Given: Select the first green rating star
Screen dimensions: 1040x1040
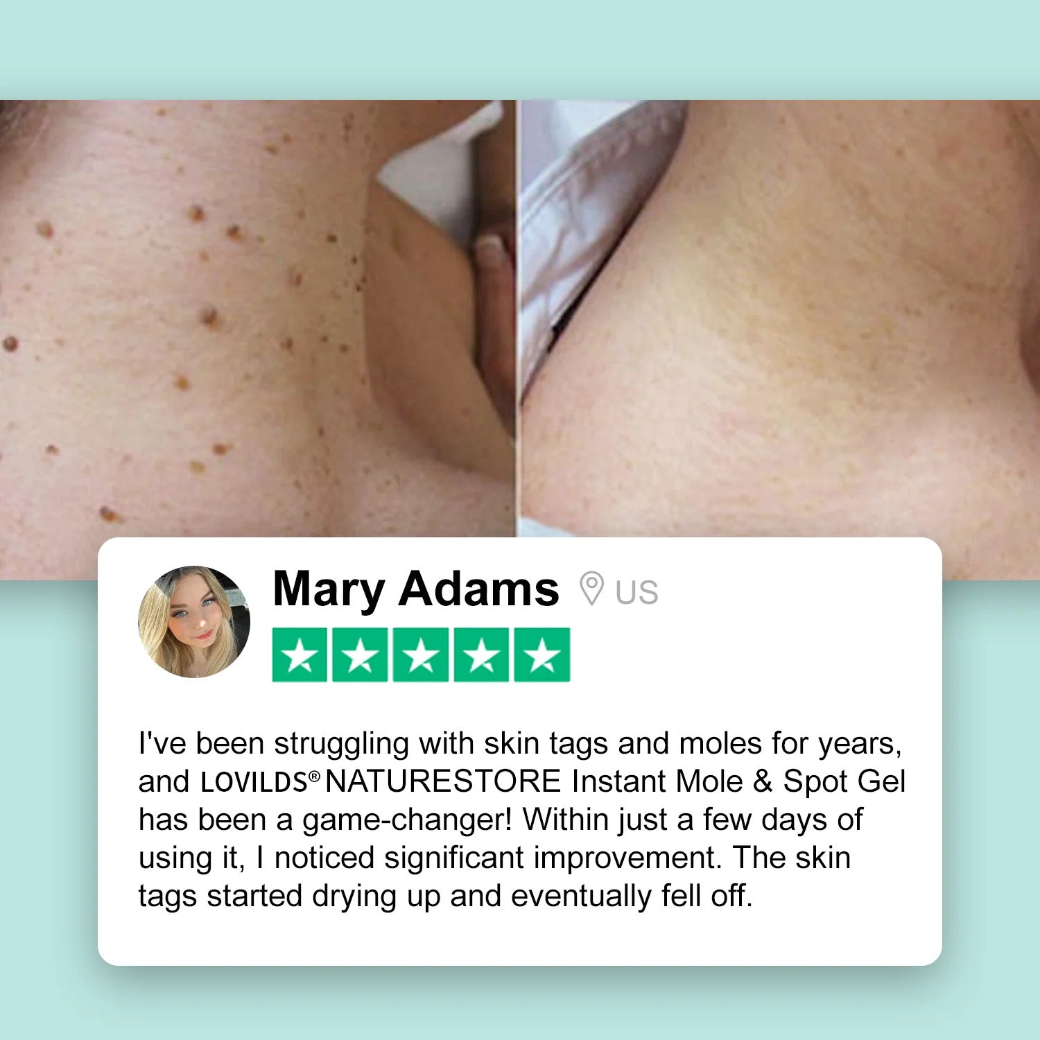Looking at the screenshot, I should pos(300,655).
